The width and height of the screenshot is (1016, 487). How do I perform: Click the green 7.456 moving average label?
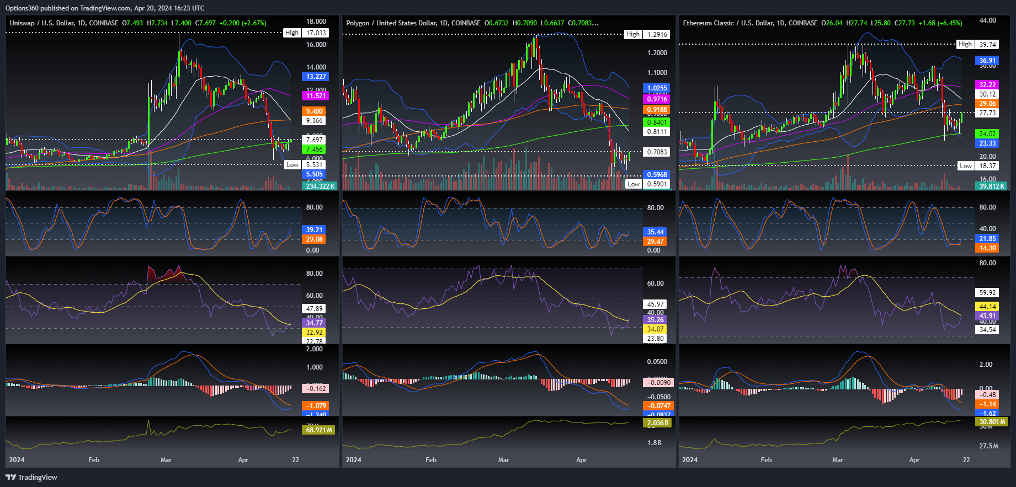tap(315, 149)
